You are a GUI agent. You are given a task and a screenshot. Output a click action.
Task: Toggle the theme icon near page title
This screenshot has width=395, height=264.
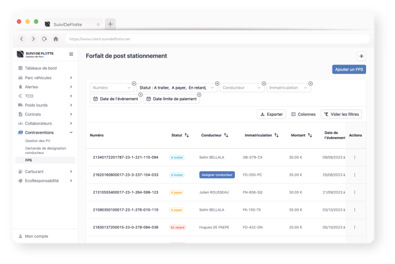pos(360,57)
